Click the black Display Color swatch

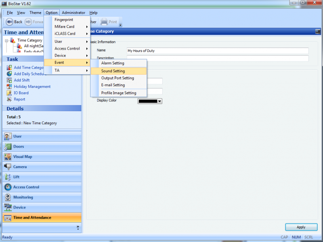pyautogui.click(x=148, y=101)
